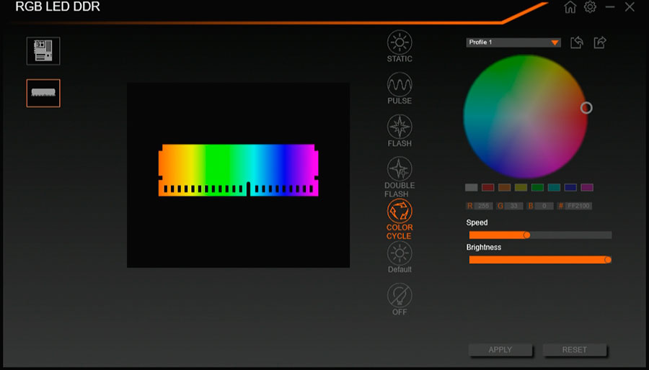Open settings via the gear icon

pyautogui.click(x=590, y=7)
